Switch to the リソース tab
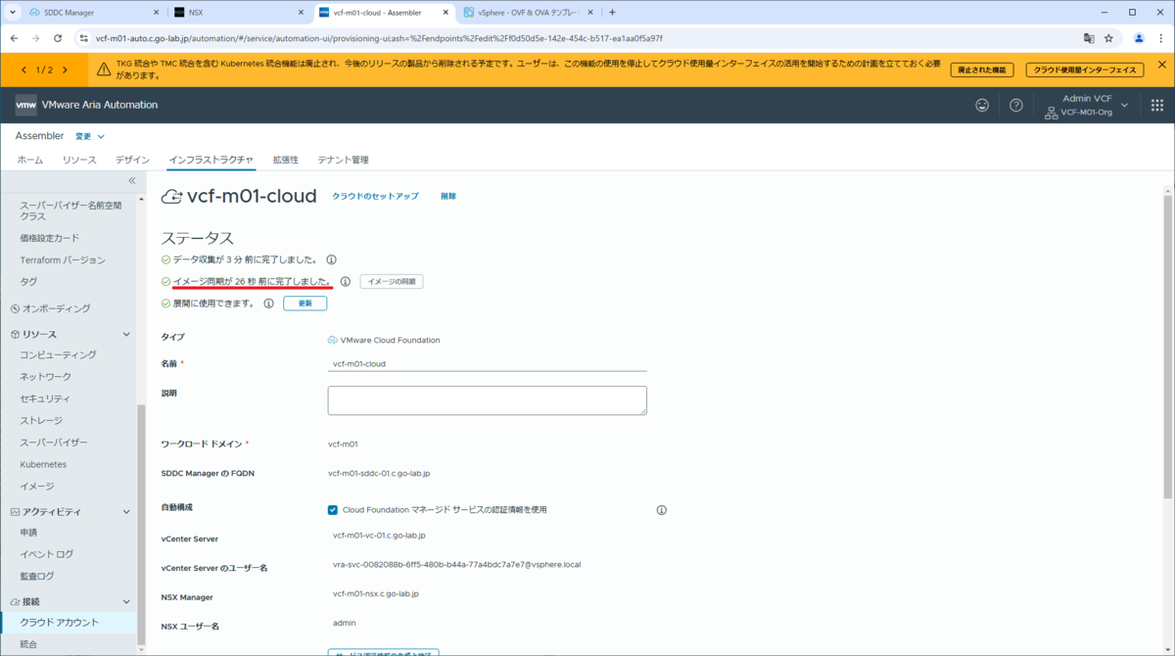The width and height of the screenshot is (1175, 656). coord(79,160)
